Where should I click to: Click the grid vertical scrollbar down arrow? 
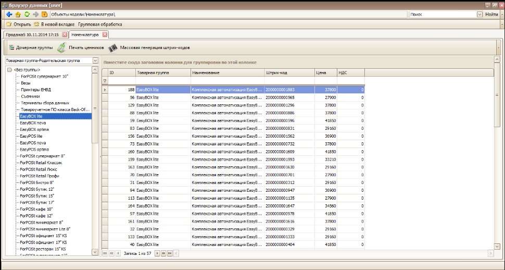coord(497,246)
